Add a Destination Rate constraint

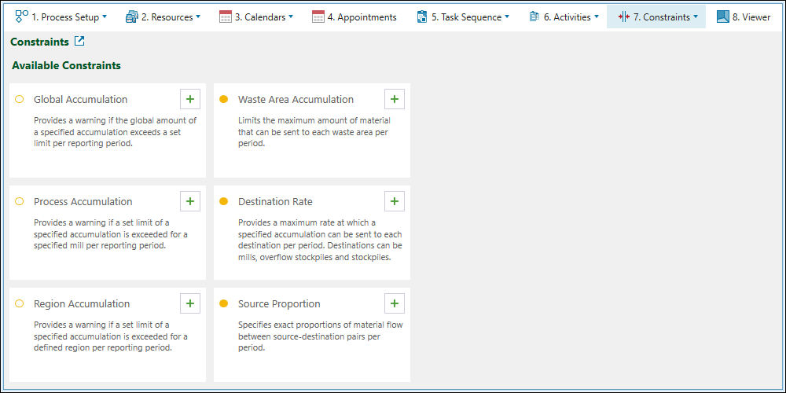(x=395, y=201)
